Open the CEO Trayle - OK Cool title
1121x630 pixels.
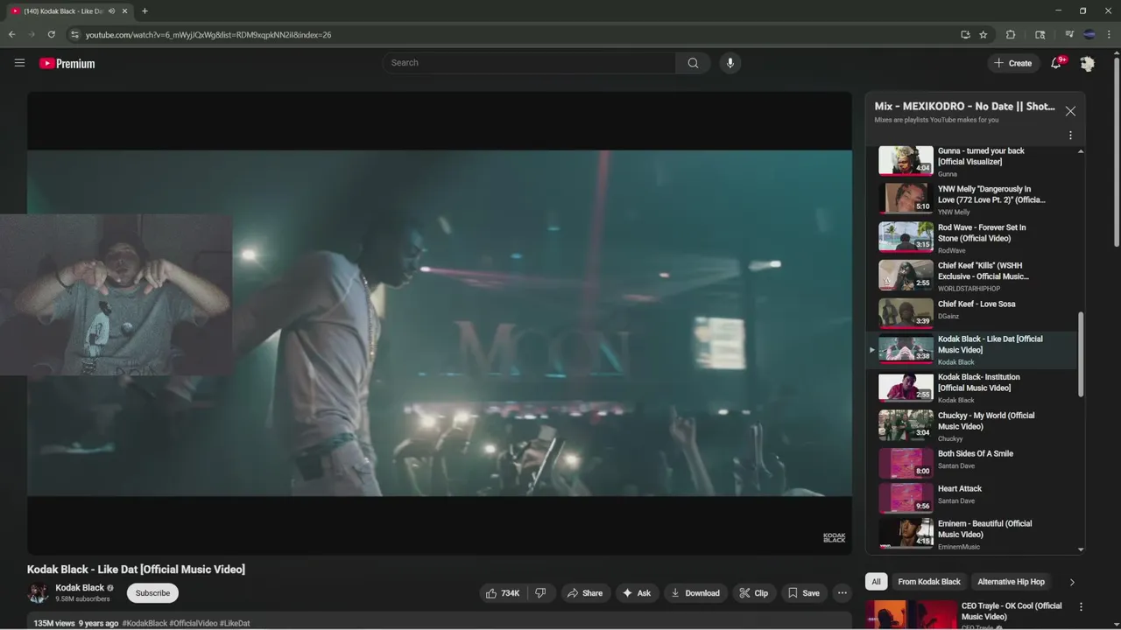[1012, 611]
